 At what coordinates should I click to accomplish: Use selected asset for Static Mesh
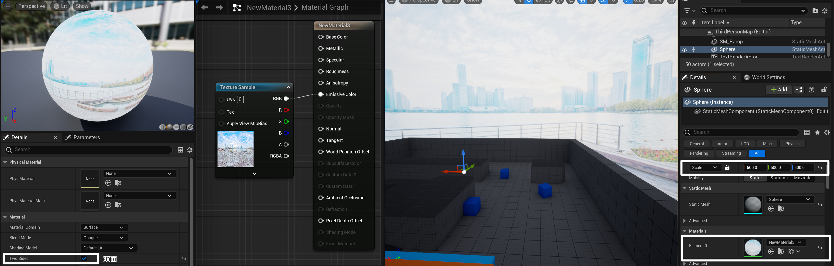771,209
